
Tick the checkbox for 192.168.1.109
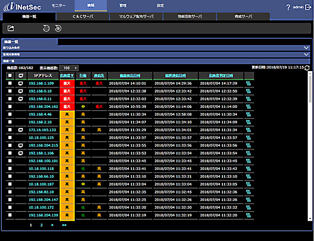pyautogui.click(x=9, y=83)
